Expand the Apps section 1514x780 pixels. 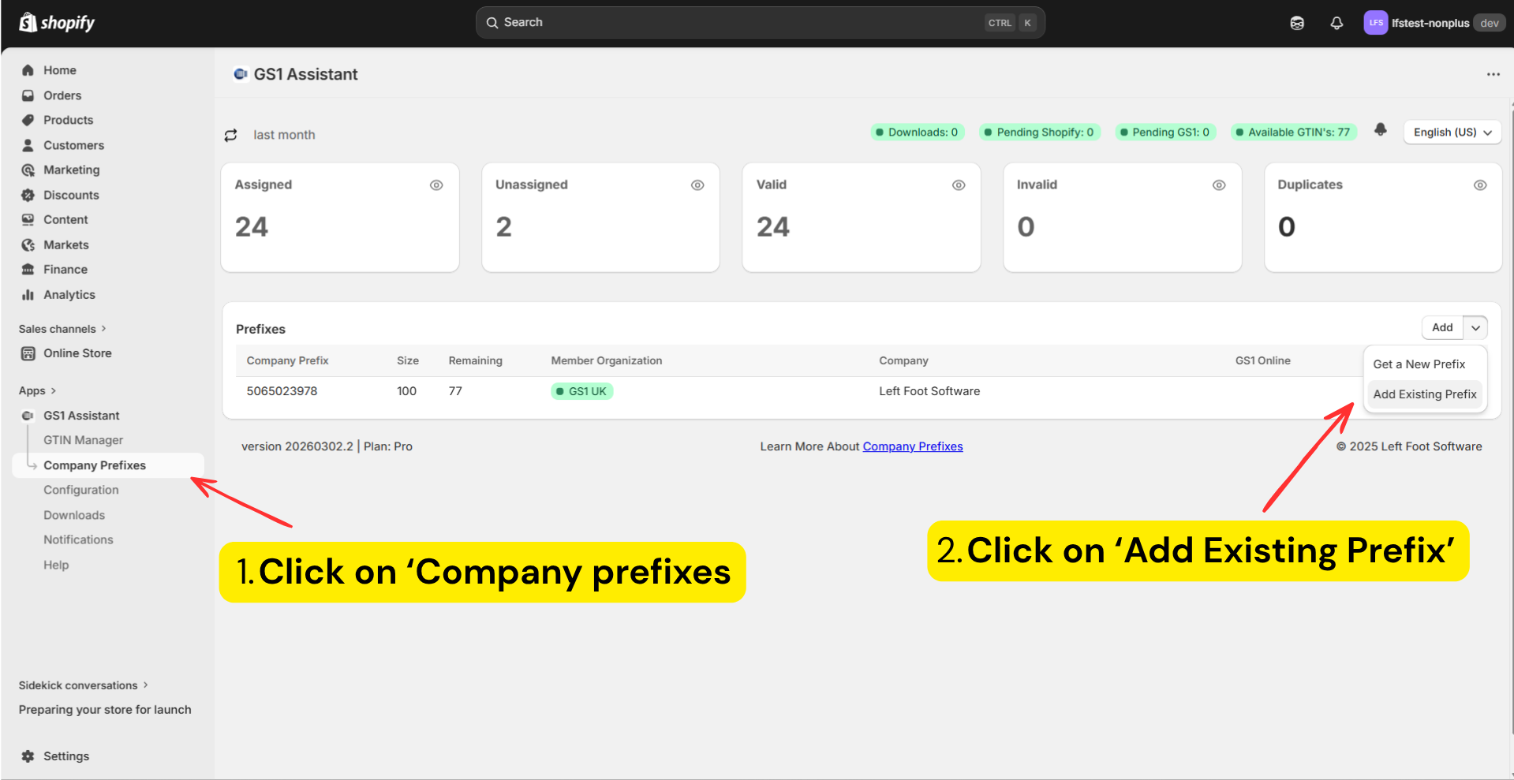tap(37, 390)
